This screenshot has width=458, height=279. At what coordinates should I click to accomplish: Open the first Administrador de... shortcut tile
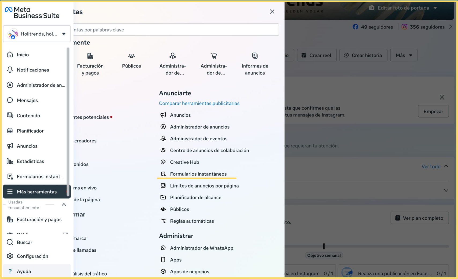pos(173,64)
